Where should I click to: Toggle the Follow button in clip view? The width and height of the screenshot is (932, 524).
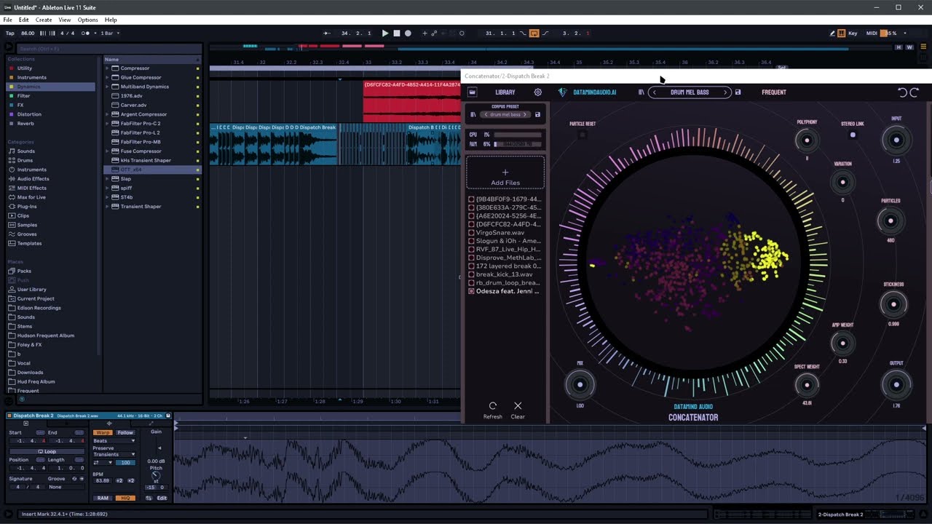[125, 432]
